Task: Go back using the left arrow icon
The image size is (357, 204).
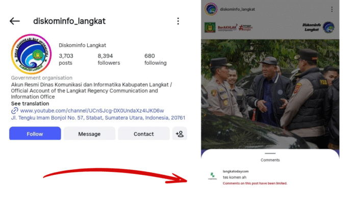Action: coord(15,21)
